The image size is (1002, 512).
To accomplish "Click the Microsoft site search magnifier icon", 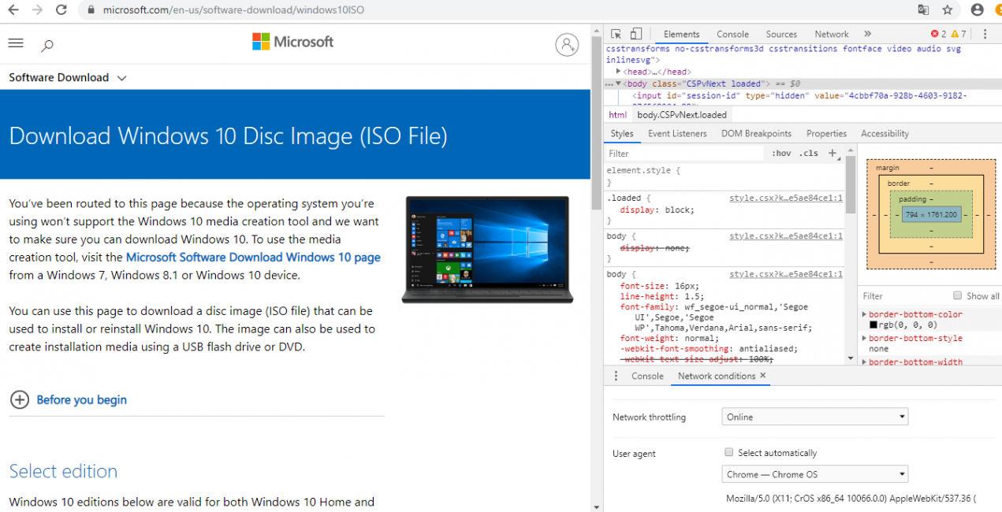I will tap(47, 46).
